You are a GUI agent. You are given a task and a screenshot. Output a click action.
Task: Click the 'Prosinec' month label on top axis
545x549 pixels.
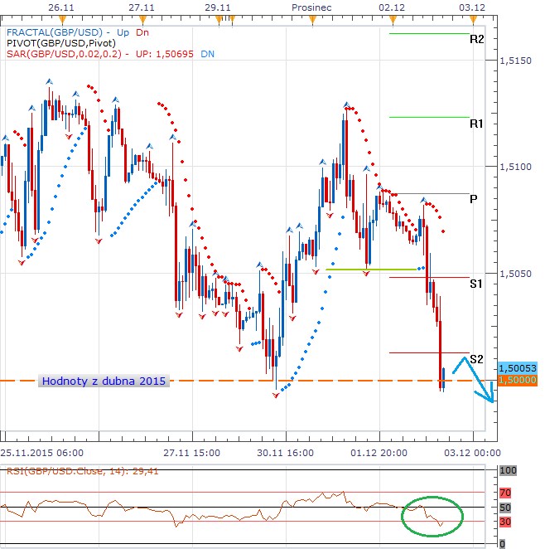coord(311,6)
